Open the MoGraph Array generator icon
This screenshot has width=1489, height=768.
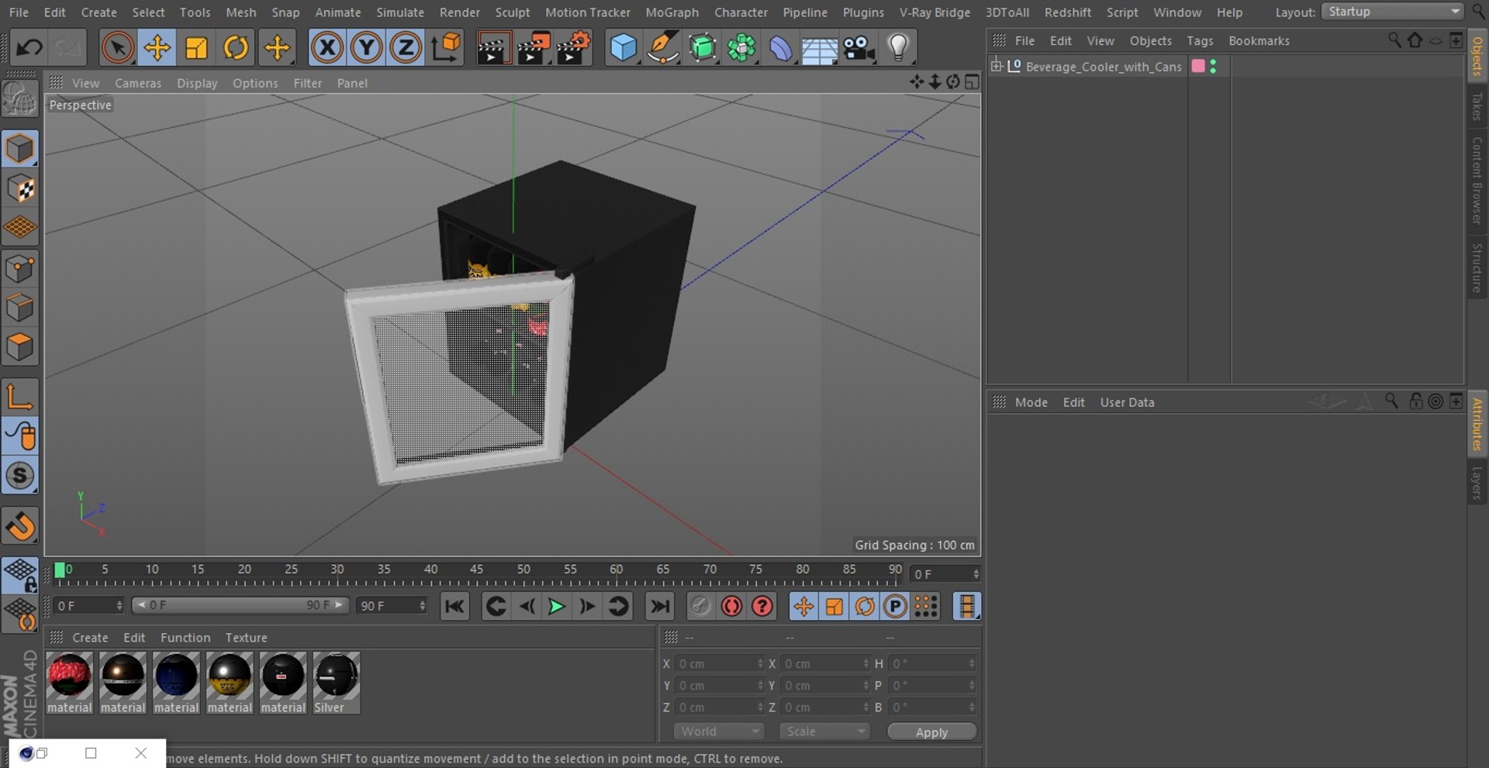coord(741,48)
